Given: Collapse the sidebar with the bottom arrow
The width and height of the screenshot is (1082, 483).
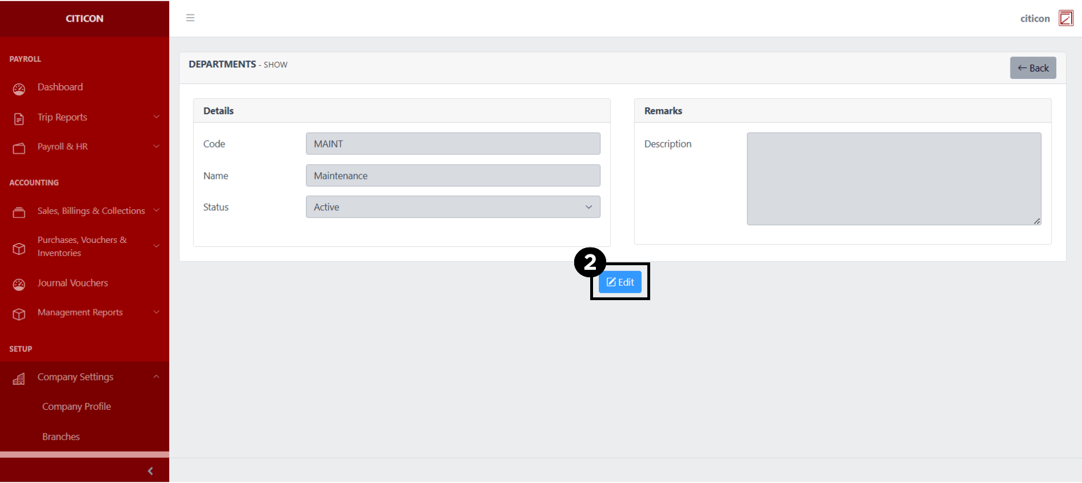Looking at the screenshot, I should [x=150, y=471].
